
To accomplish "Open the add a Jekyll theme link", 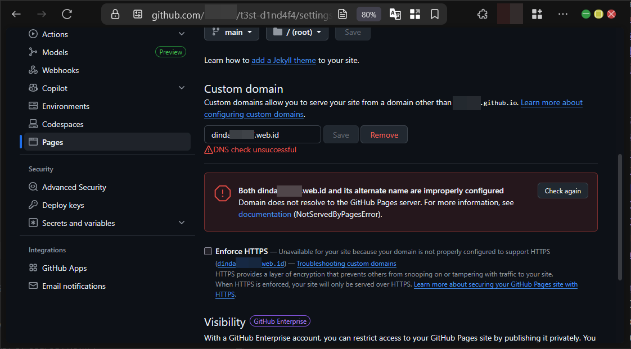I will pyautogui.click(x=283, y=60).
